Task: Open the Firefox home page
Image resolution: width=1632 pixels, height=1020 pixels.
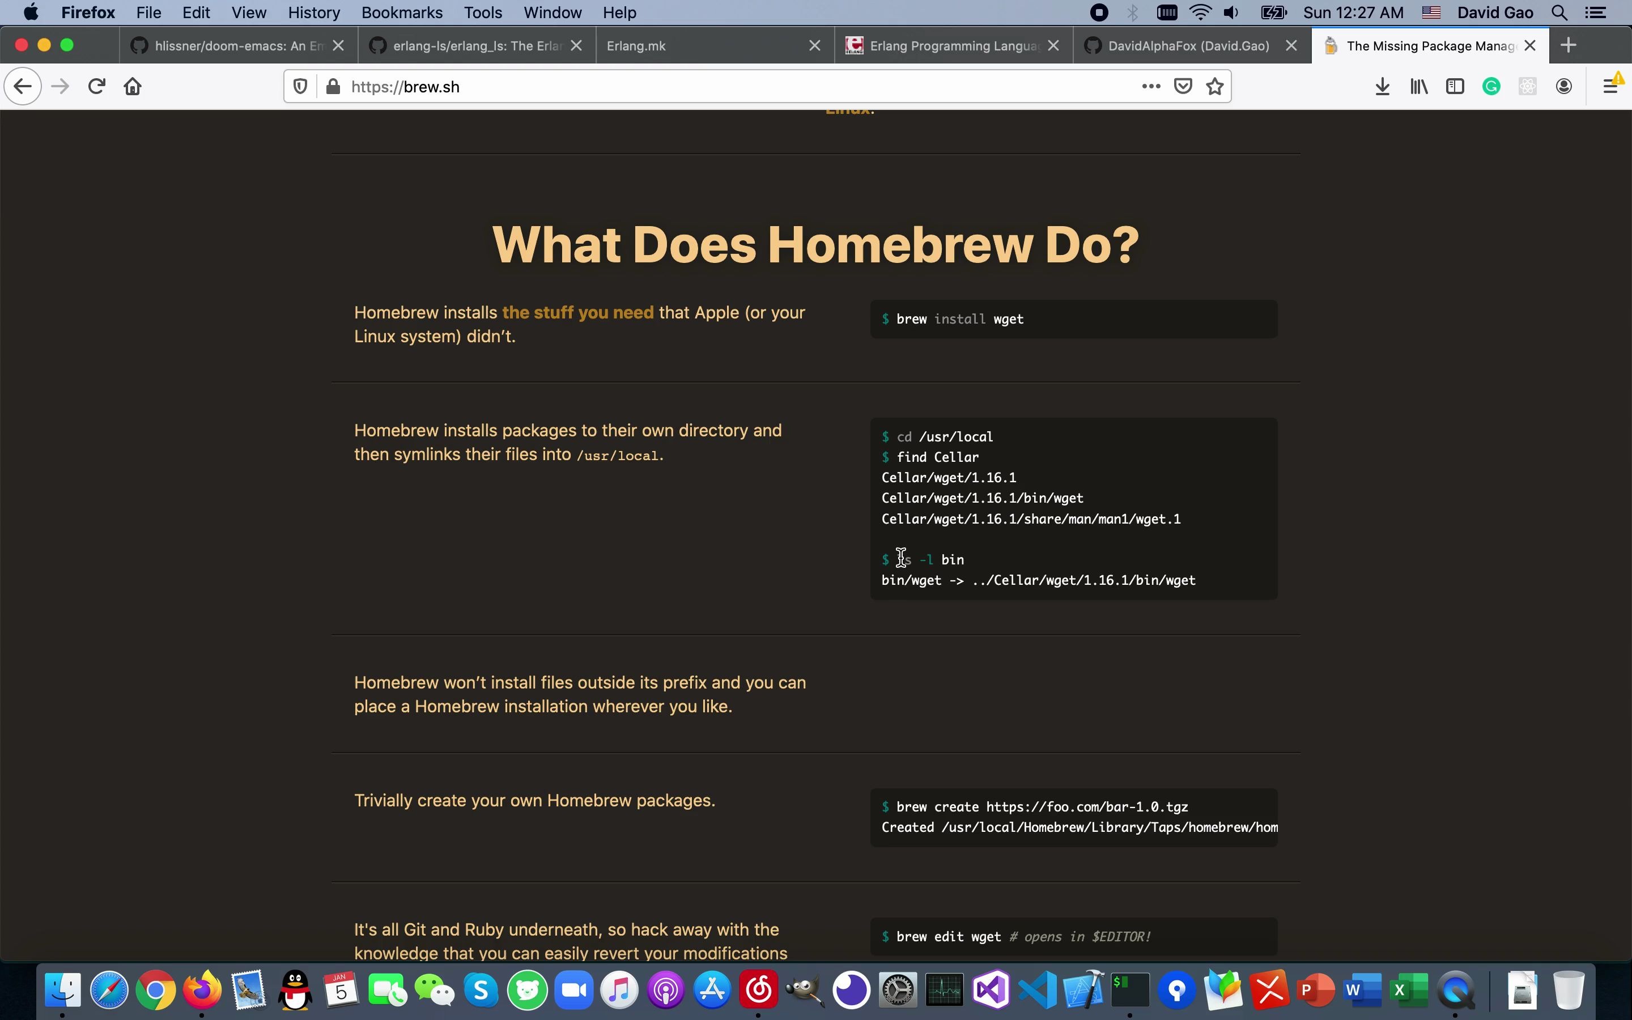Action: 133,86
